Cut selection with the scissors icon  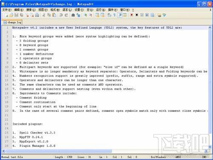coord(44,15)
